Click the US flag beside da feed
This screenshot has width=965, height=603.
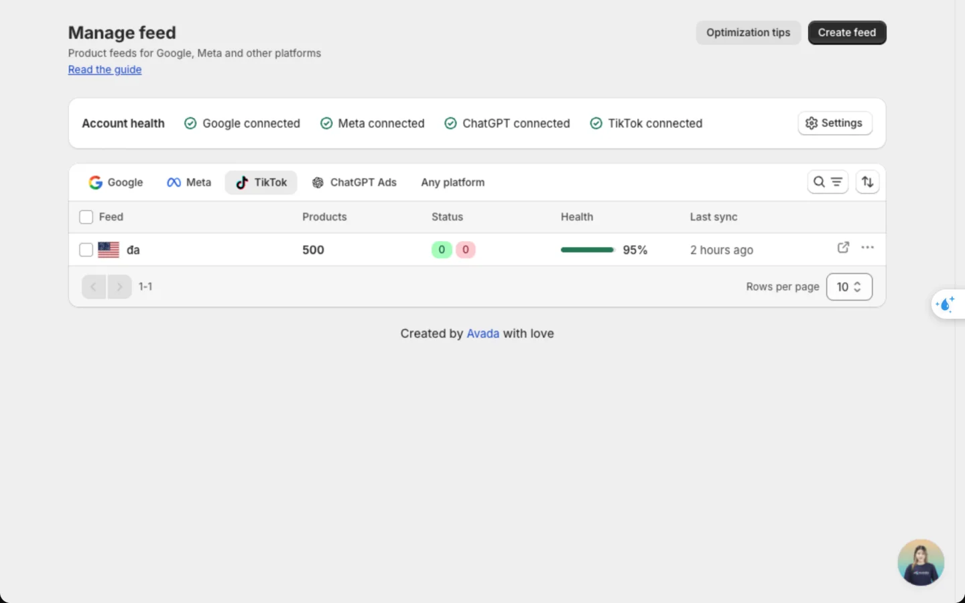[x=109, y=250]
